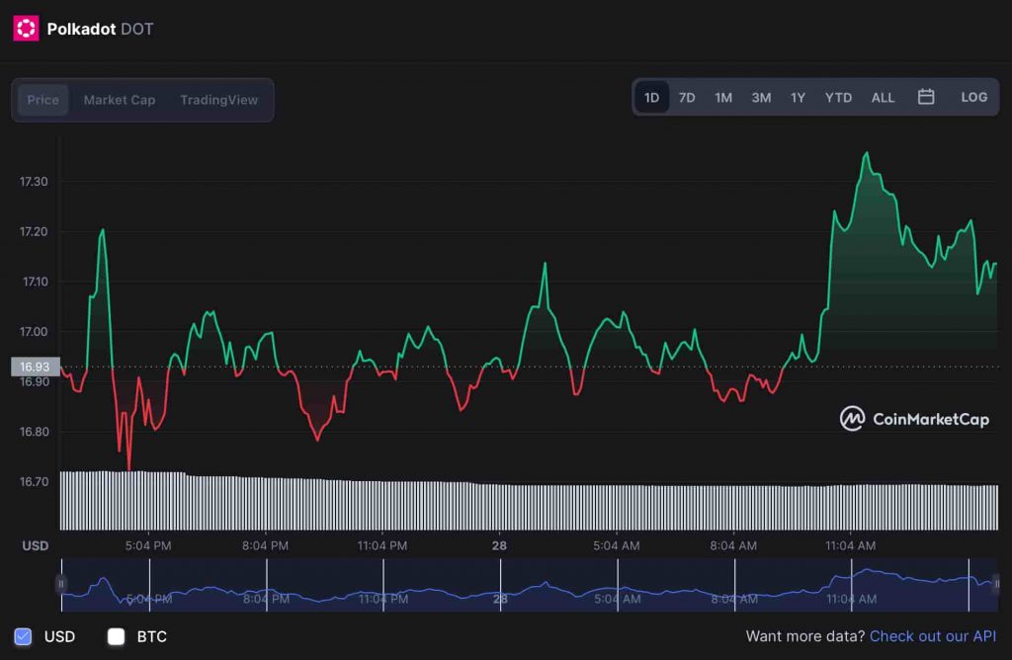Open the Check out our API link
This screenshot has height=660, width=1012.
pyautogui.click(x=933, y=636)
